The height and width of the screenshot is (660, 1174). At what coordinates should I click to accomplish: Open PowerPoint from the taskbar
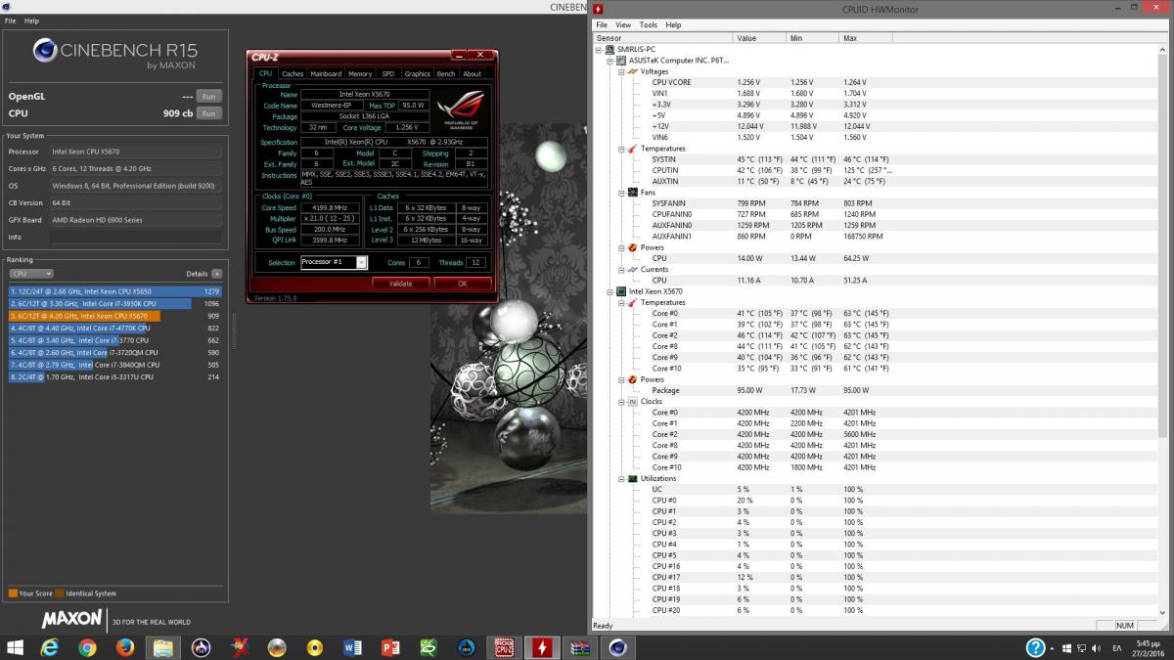click(x=390, y=647)
